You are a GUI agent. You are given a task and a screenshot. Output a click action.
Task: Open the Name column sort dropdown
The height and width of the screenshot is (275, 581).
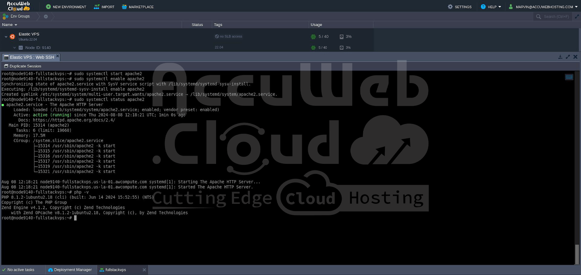pyautogui.click(x=16, y=25)
